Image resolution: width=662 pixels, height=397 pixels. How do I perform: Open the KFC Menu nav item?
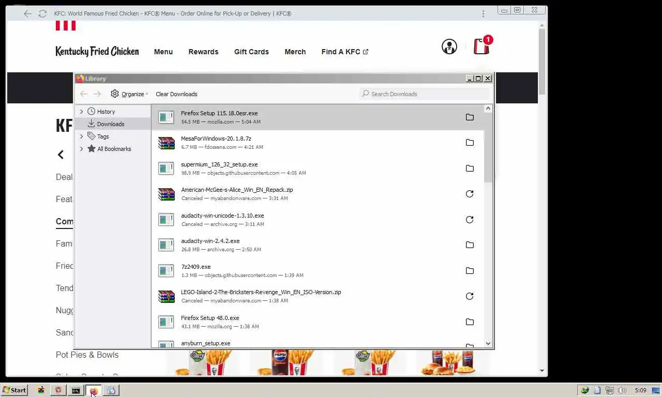pyautogui.click(x=163, y=52)
